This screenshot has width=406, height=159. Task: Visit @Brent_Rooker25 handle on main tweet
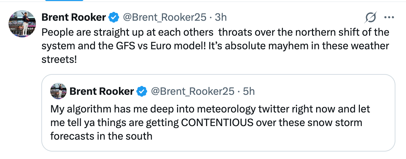tap(164, 17)
